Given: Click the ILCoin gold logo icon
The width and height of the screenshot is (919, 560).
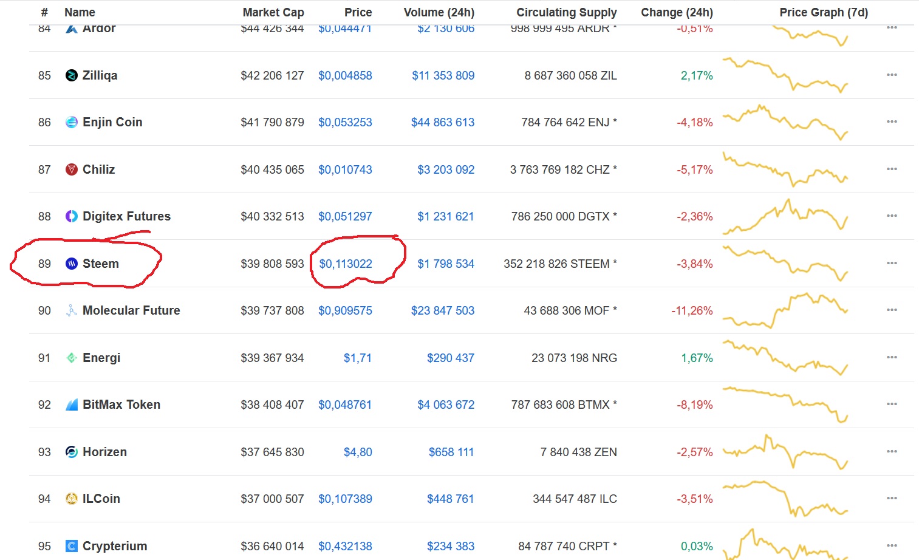Looking at the screenshot, I should click(72, 499).
